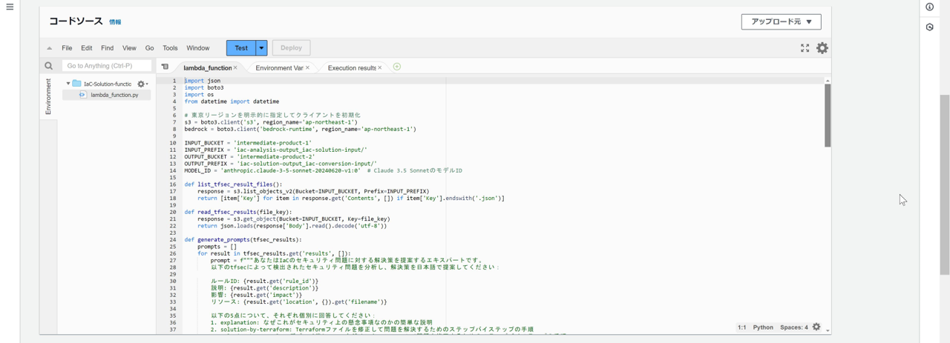
Task: Click the lambda_function.py file icon
Action: pos(82,95)
